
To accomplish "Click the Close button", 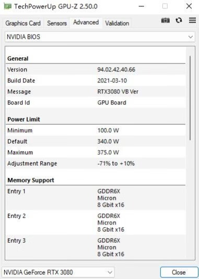I will 179,272.
